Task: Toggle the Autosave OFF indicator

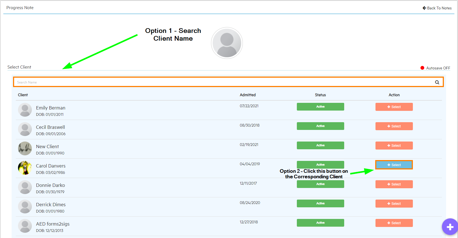Action: [435, 68]
